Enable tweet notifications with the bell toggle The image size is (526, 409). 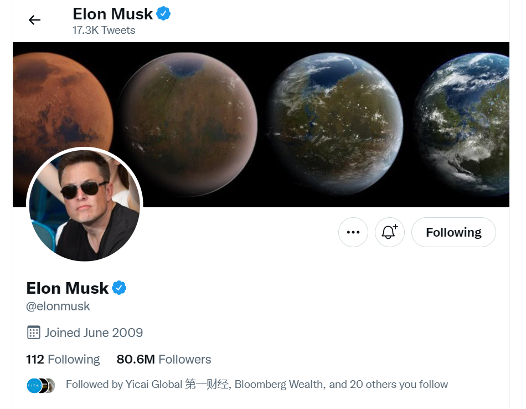(389, 232)
